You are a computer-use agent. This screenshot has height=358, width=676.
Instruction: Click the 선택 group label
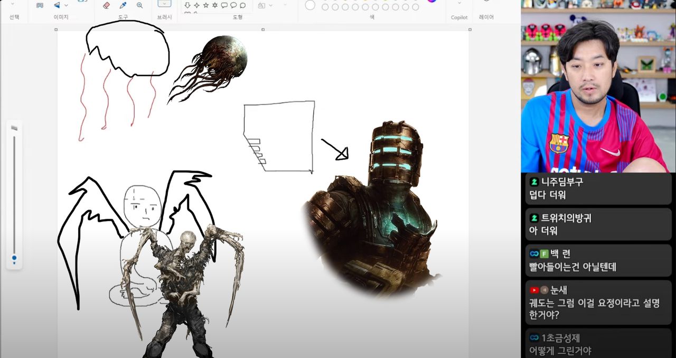click(x=14, y=17)
